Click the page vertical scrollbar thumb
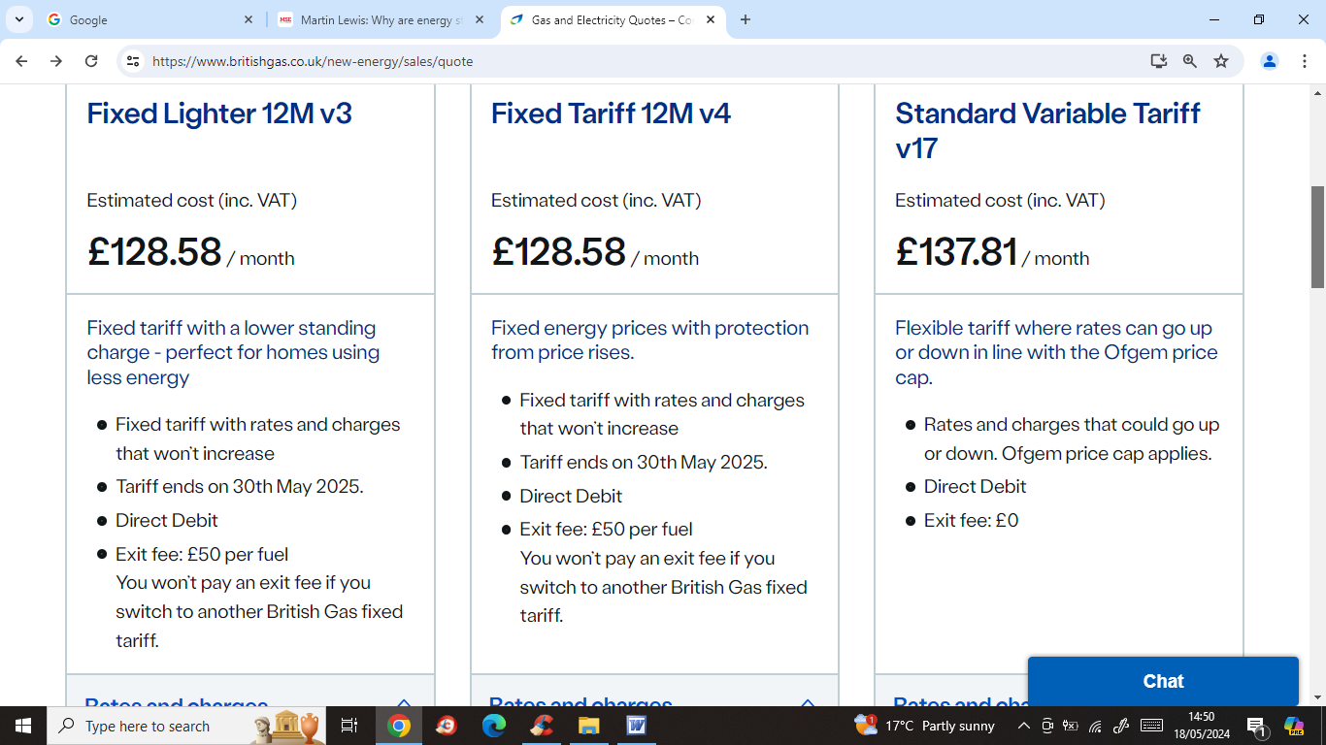The image size is (1326, 745). [x=1317, y=238]
